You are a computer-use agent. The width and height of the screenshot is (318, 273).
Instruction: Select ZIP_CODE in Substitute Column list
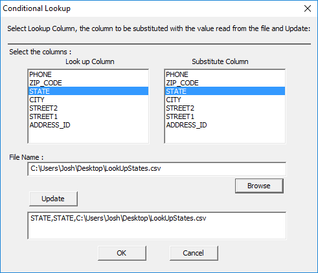225,83
